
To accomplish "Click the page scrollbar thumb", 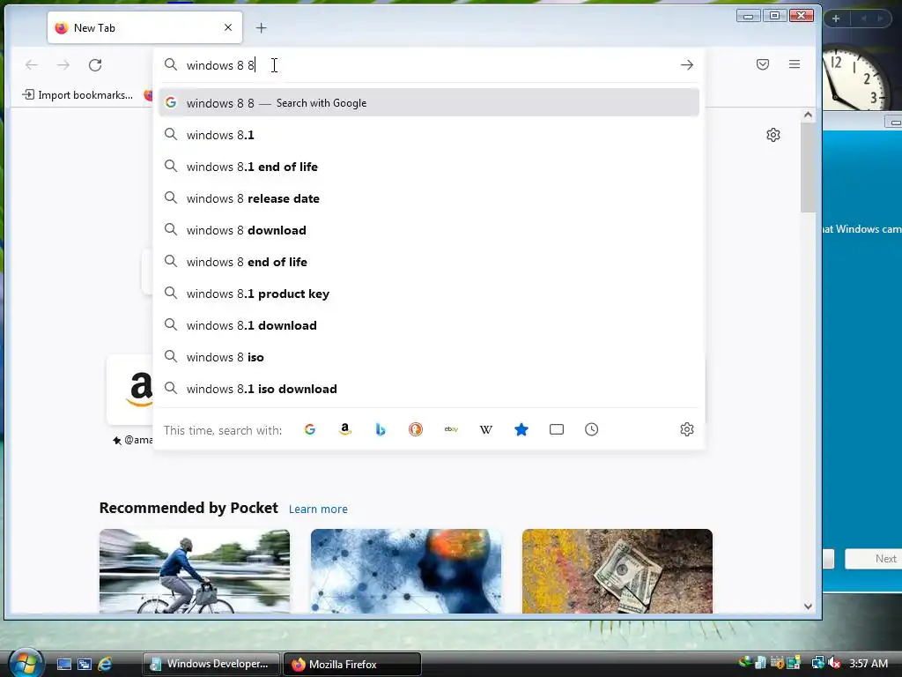I will pyautogui.click(x=808, y=167).
